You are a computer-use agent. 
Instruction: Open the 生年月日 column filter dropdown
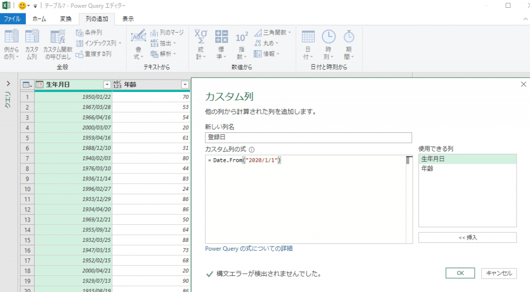pyautogui.click(x=107, y=85)
